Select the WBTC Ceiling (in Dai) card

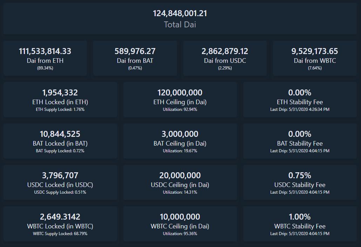point(180,224)
